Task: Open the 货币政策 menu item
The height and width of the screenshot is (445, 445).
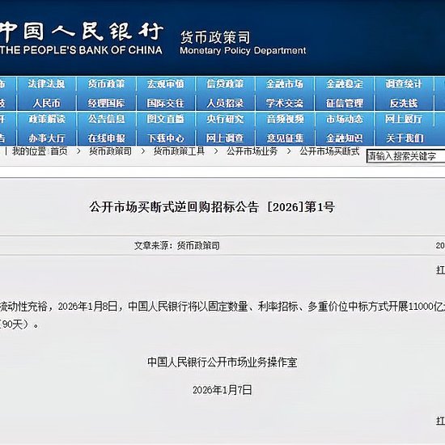Action: (x=106, y=84)
